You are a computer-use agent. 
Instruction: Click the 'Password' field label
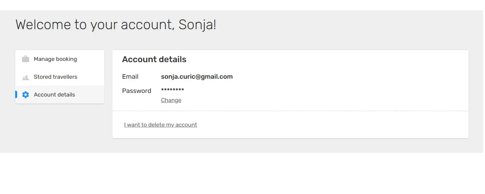(137, 91)
